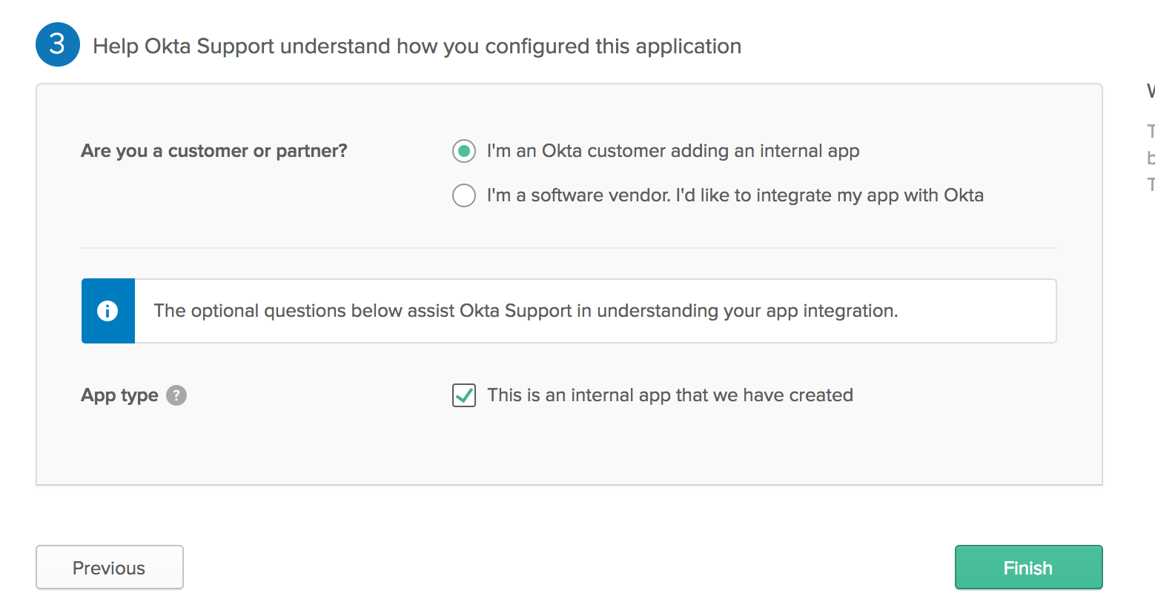Select the Okta customer internal app radio

[x=464, y=151]
